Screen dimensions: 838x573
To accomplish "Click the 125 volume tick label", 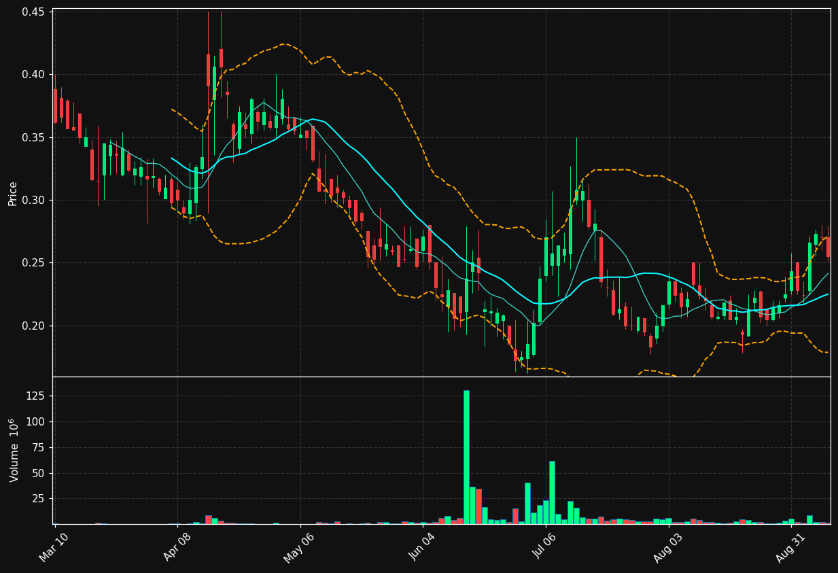I will coord(37,396).
